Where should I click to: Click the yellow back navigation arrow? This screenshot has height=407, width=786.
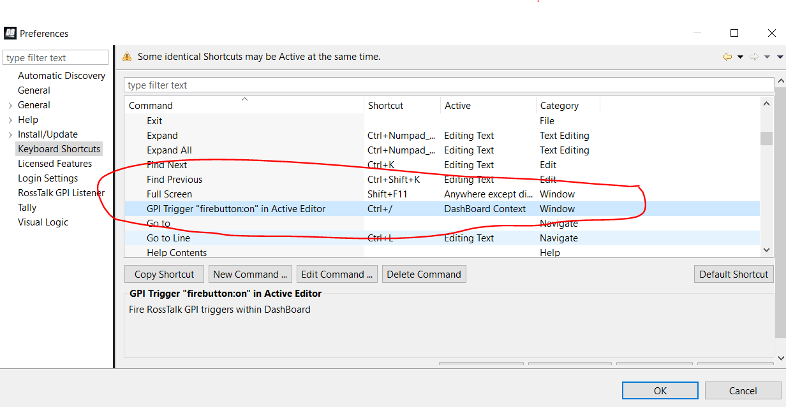727,57
